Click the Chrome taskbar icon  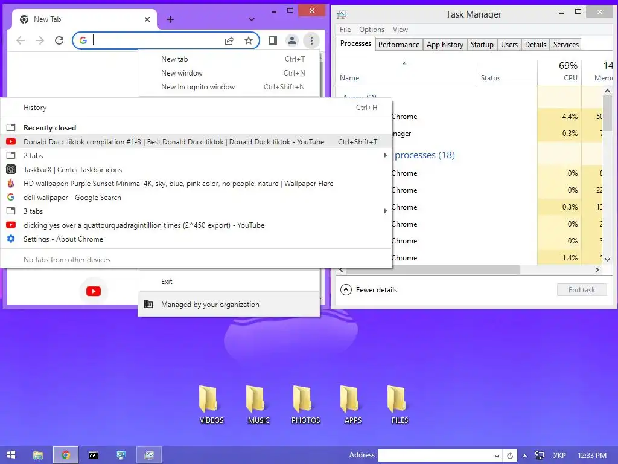tap(66, 455)
